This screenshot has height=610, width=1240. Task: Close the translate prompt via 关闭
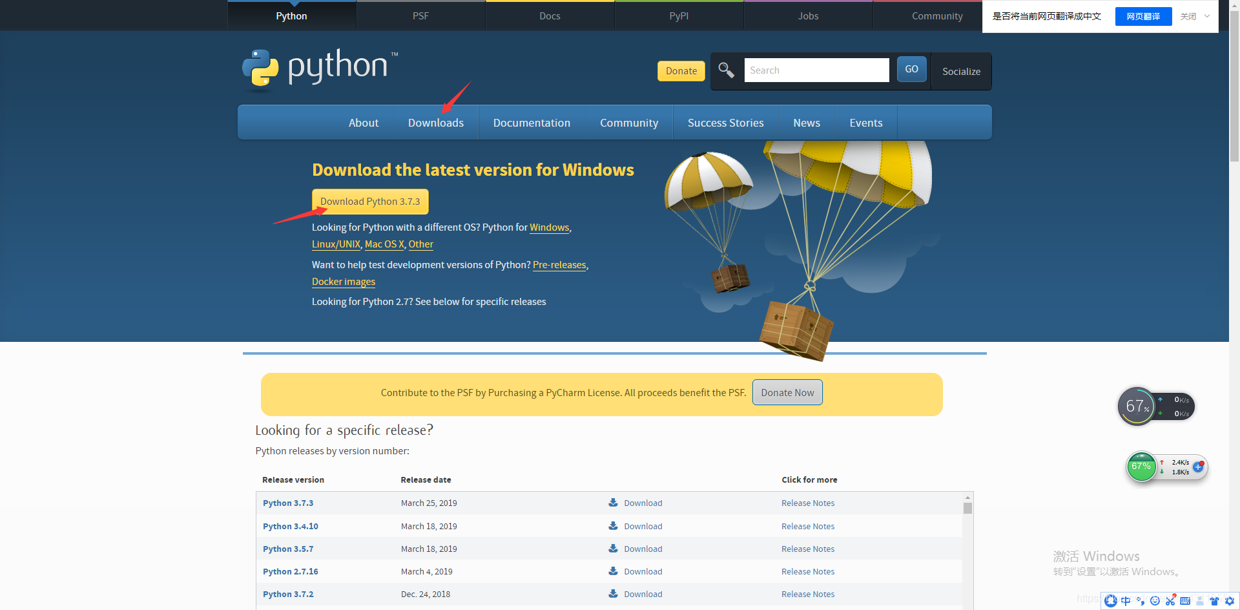1188,16
